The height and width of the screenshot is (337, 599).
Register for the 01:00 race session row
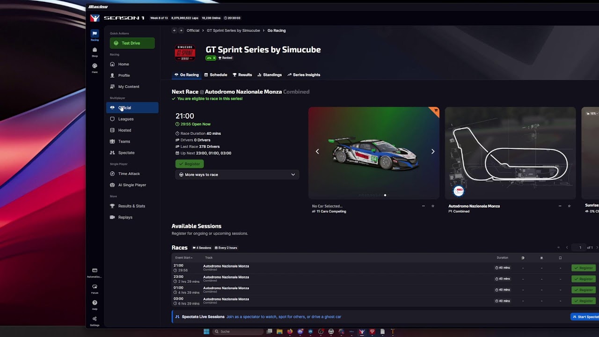pos(583,290)
